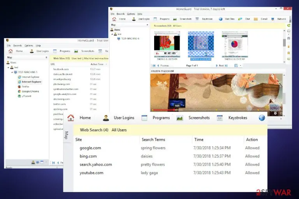This screenshot has height=199, width=299.
Task: Go to last page in the Screenshots pager
Action: [226, 66]
